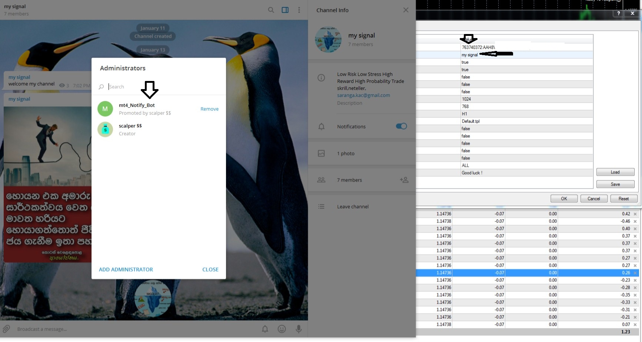Click the help question mark button on MT4 dialog
The height and width of the screenshot is (342, 642).
point(618,13)
